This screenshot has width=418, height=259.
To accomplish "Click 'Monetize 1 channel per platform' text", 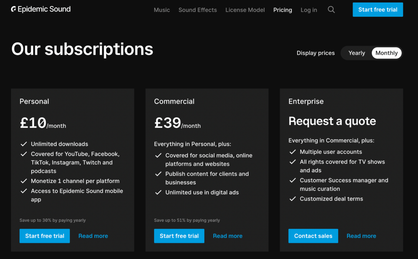I will (75, 181).
